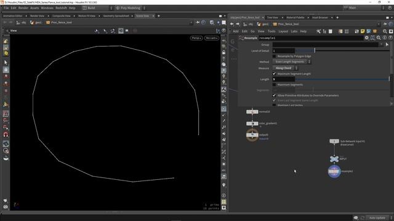This screenshot has width=394, height=221.
Task: Open network editor Add menu
Action: (x=235, y=31)
